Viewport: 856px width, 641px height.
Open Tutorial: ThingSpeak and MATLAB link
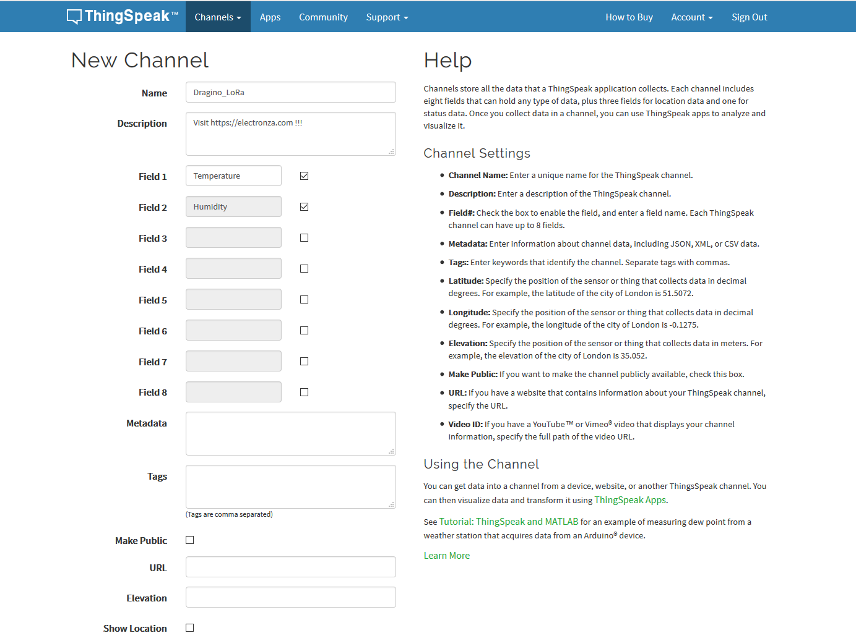pyautogui.click(x=509, y=522)
